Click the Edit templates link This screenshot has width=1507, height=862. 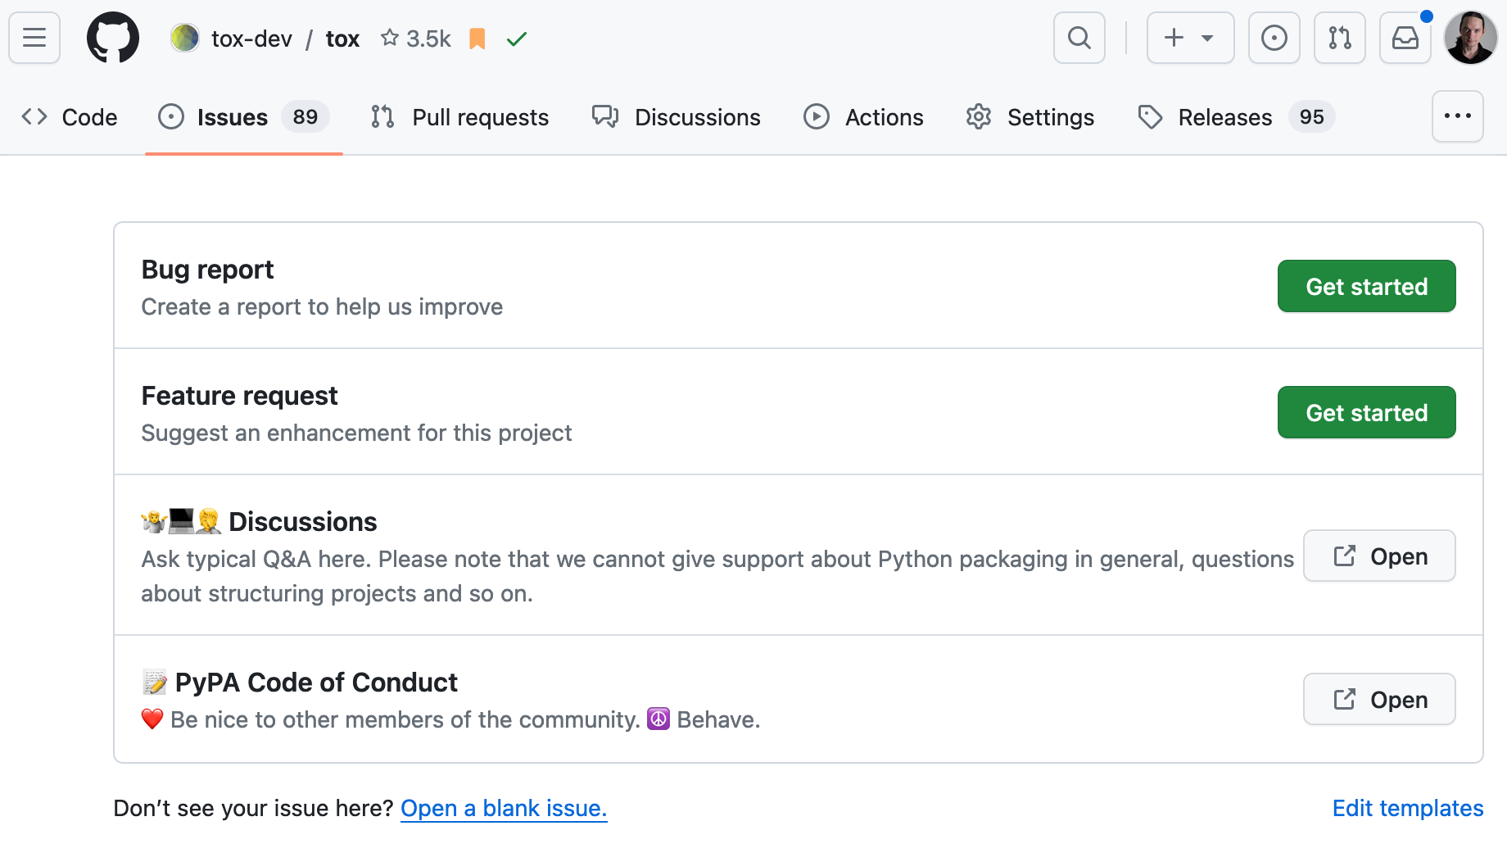click(1407, 808)
